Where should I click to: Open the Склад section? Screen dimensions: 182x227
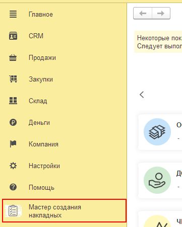point(38,101)
